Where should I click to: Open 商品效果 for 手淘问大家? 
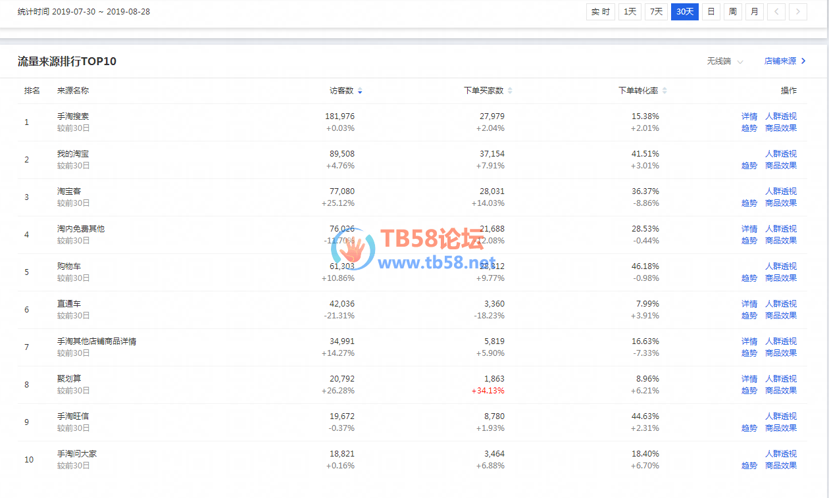tap(781, 466)
